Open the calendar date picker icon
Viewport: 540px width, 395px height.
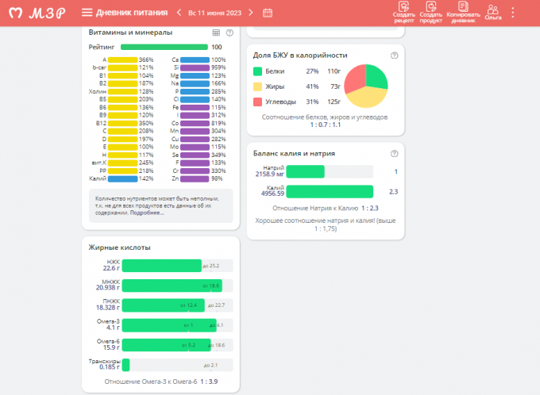click(x=268, y=13)
